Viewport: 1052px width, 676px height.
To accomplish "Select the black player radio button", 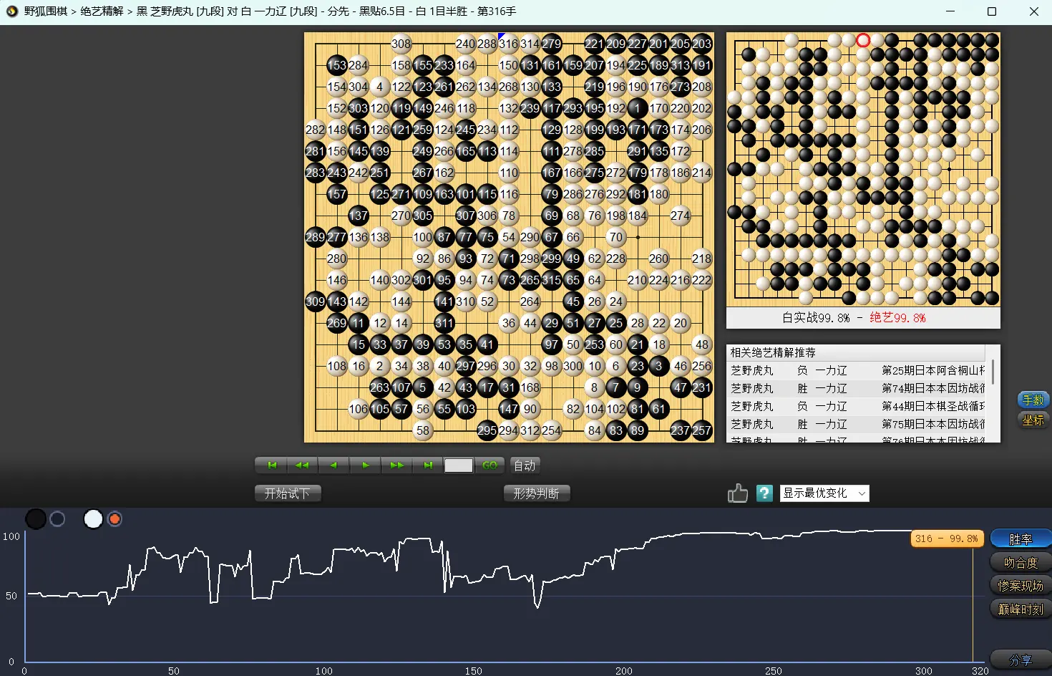I will pos(57,519).
